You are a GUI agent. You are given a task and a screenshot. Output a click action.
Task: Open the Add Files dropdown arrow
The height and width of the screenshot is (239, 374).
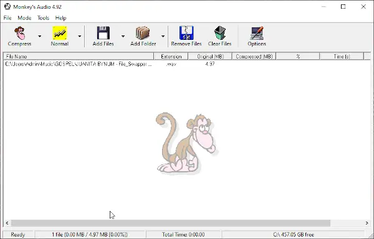tap(123, 36)
